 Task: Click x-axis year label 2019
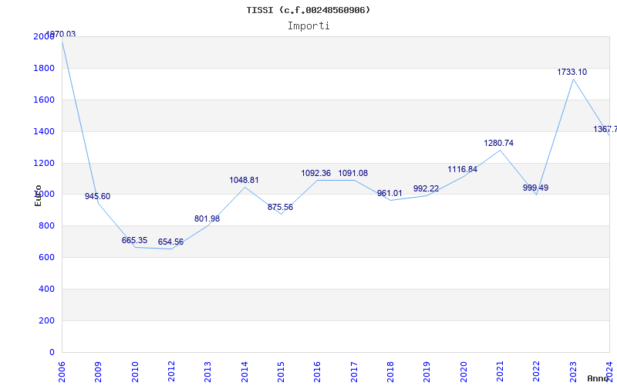click(427, 372)
